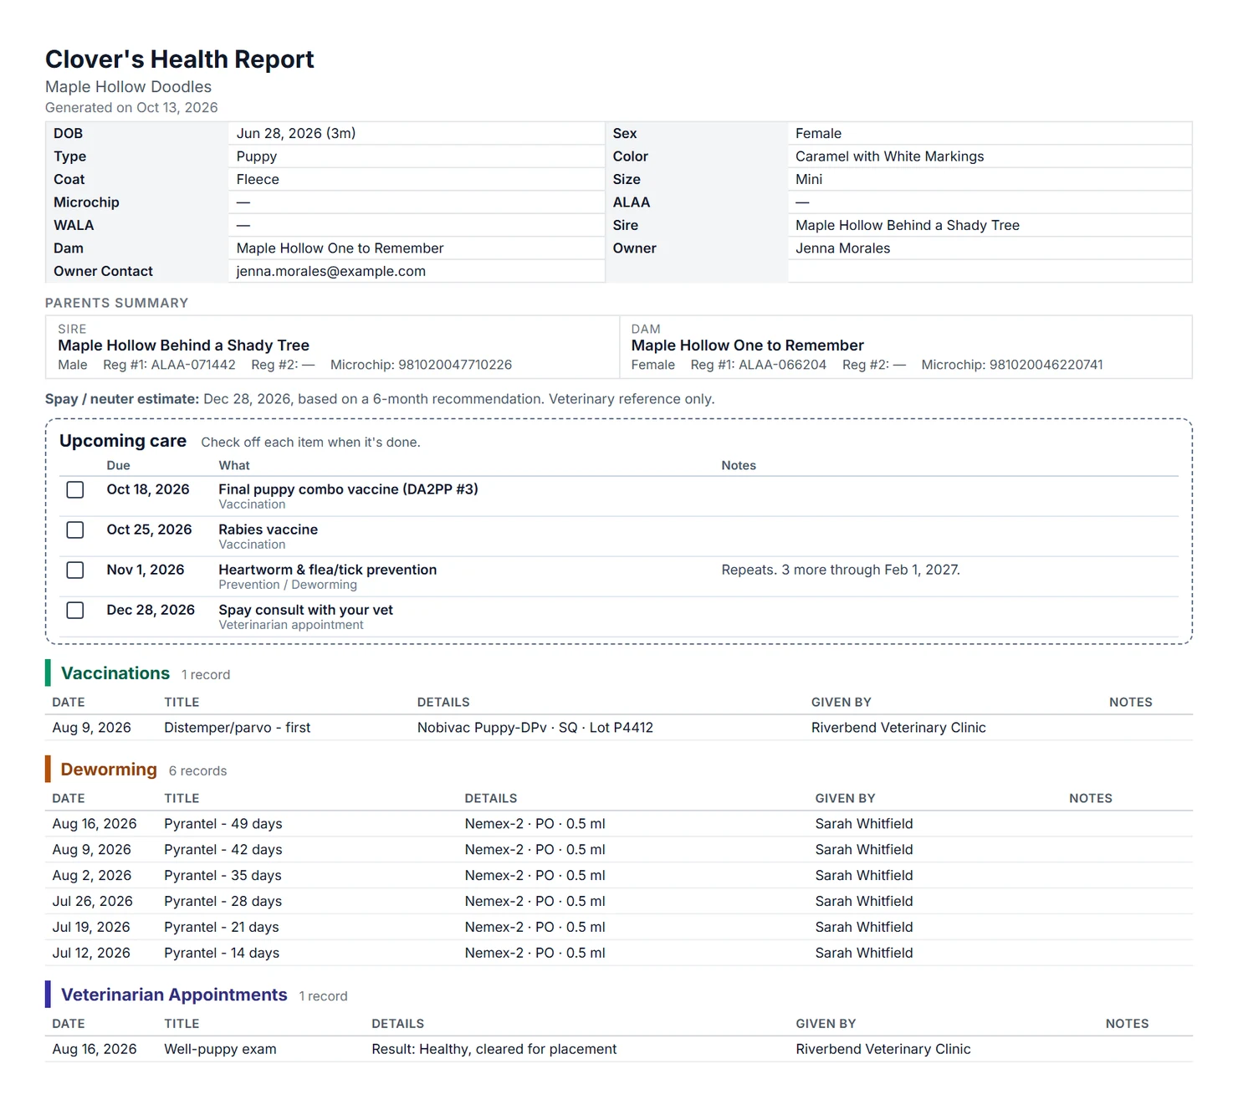Click Nobivac Puppy-DPv · SQ · Lot P4412 details

(x=535, y=728)
